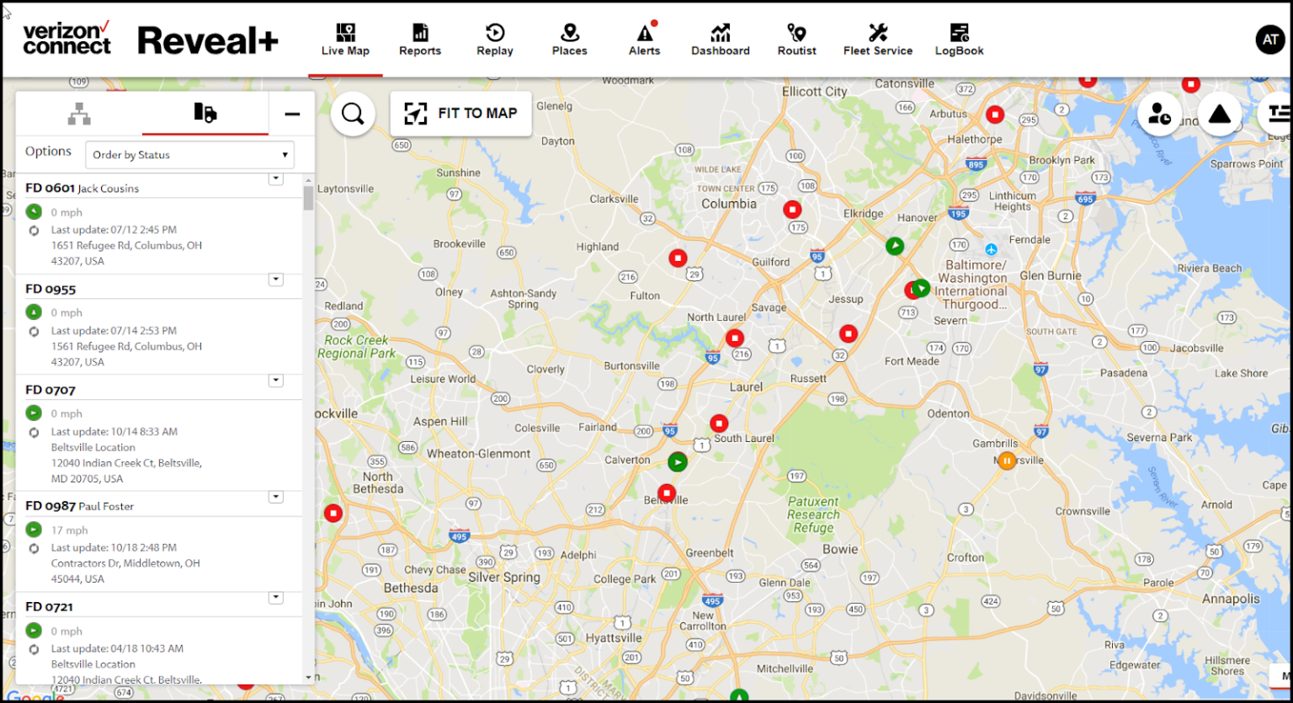The image size is (1293, 703).
Task: Open the Reports section
Action: [x=420, y=39]
